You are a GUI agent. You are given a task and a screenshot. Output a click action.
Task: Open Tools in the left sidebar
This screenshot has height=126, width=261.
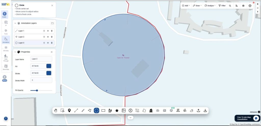point(6,32)
